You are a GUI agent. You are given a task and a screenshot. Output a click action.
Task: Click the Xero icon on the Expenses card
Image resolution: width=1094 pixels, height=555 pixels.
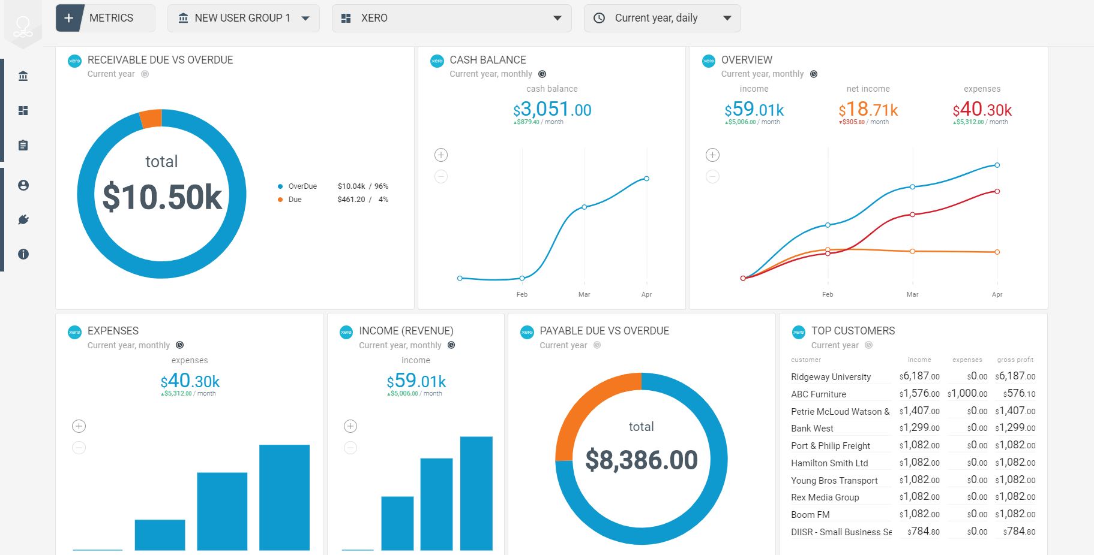(74, 331)
